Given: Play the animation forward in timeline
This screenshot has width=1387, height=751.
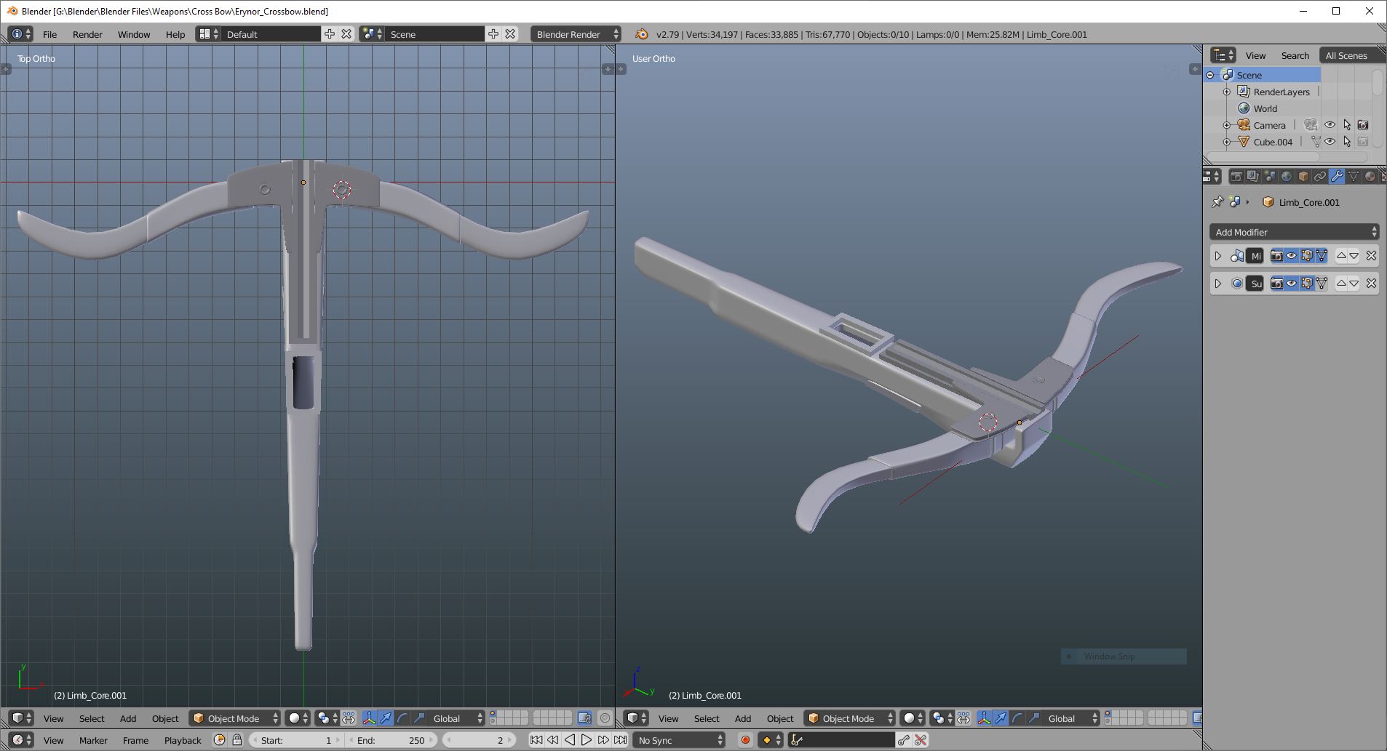Looking at the screenshot, I should pos(587,740).
